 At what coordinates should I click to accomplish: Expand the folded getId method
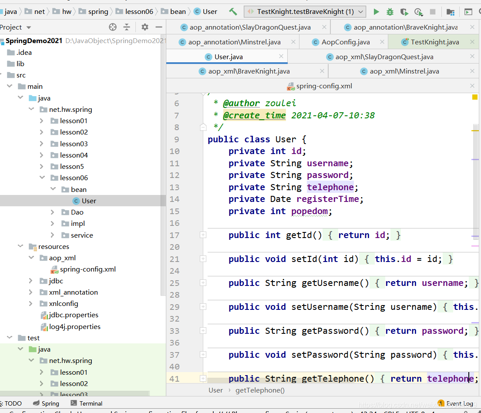(203, 235)
